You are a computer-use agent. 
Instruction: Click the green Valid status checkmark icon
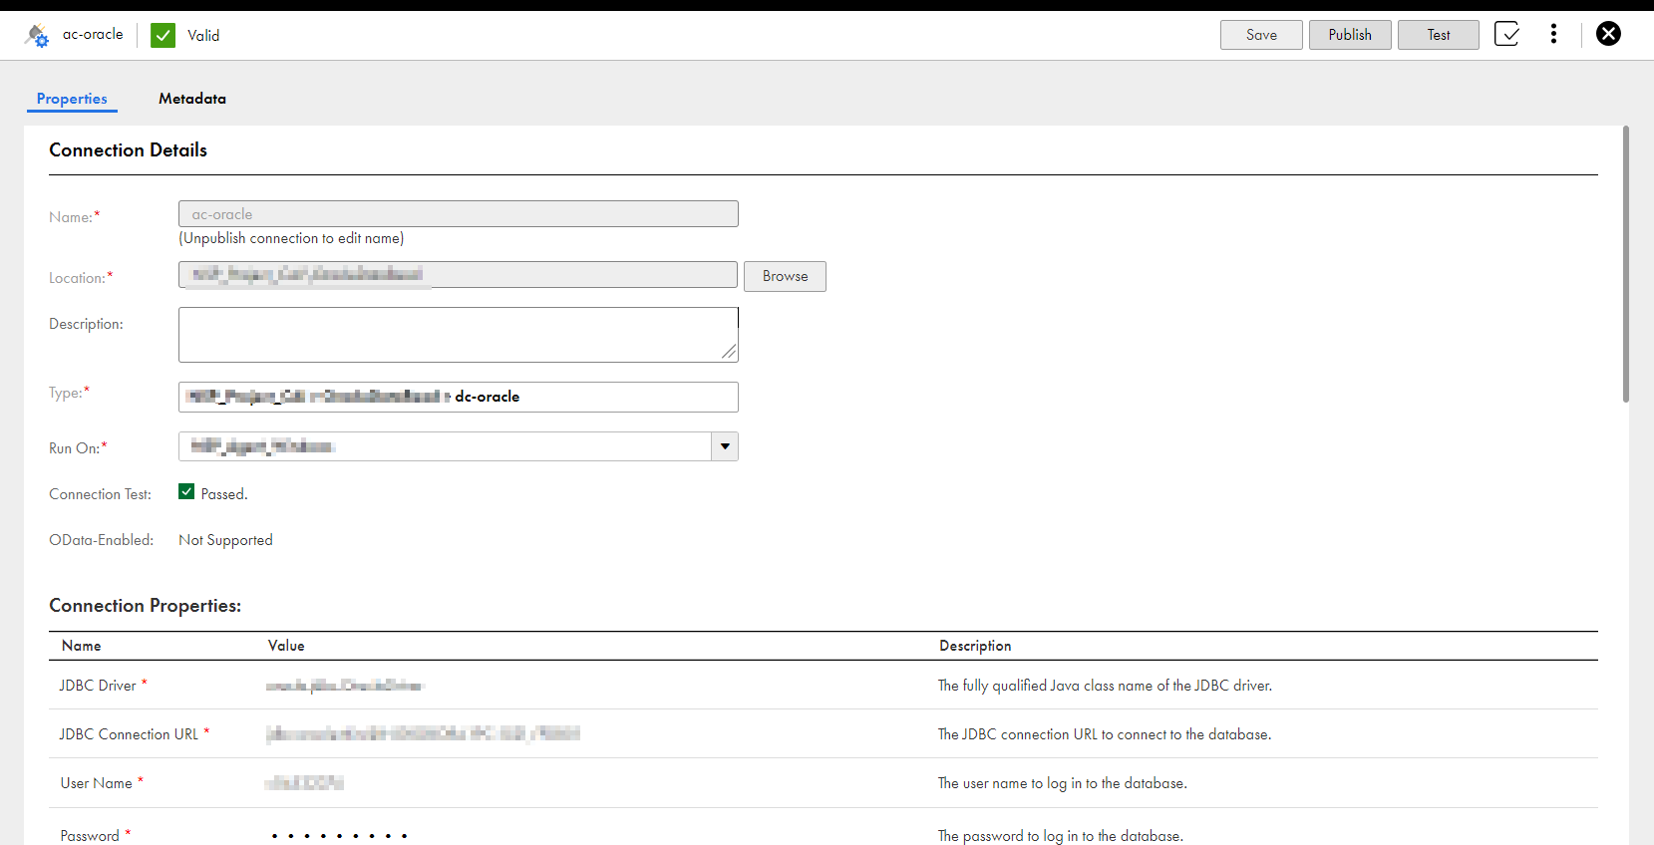(x=164, y=36)
